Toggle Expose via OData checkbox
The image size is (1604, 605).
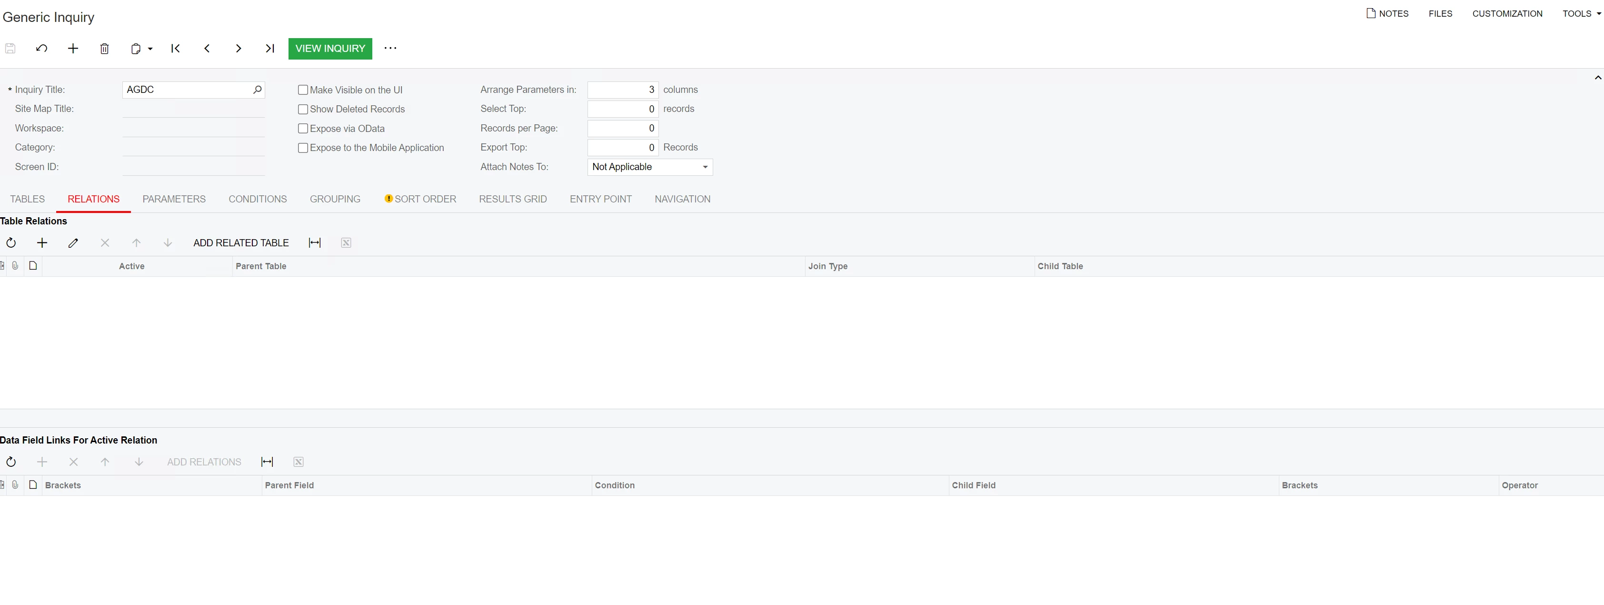(303, 128)
